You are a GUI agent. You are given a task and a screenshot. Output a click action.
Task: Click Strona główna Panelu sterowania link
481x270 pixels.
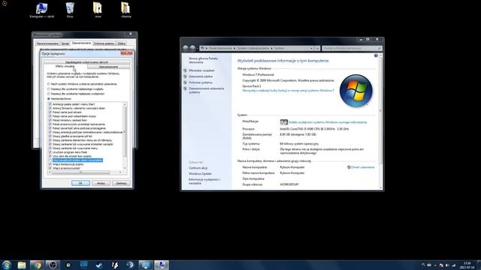[x=203, y=60]
